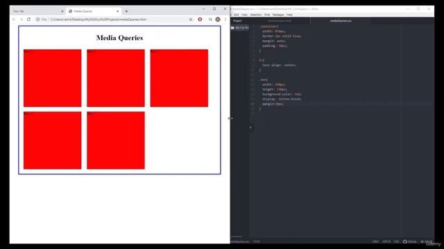Open the Selection menu in Atom
Screen dimensions: 444x249
(256, 15)
